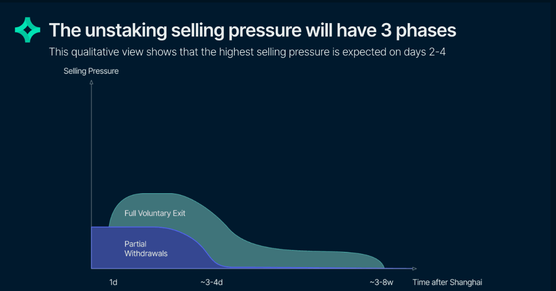
Task: Click the x-axis arrowhead at the right end
Action: tap(414, 268)
